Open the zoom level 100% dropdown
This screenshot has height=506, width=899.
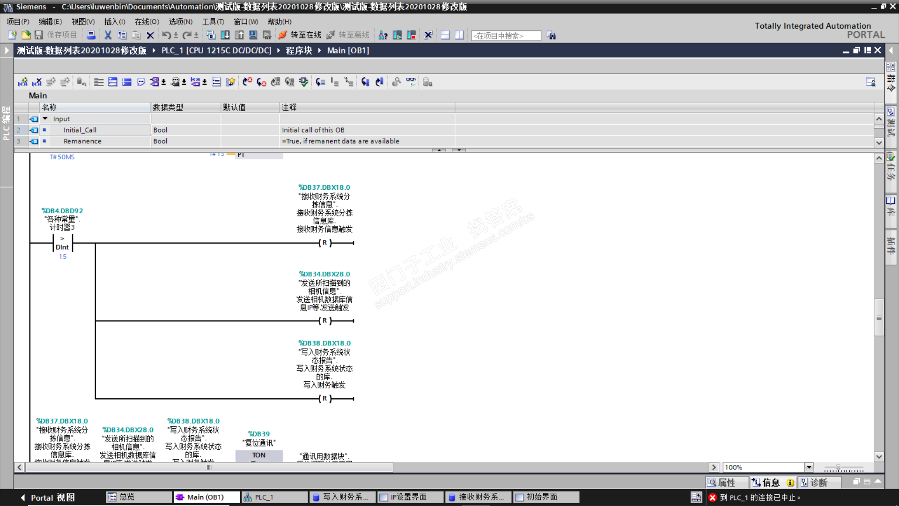[809, 467]
